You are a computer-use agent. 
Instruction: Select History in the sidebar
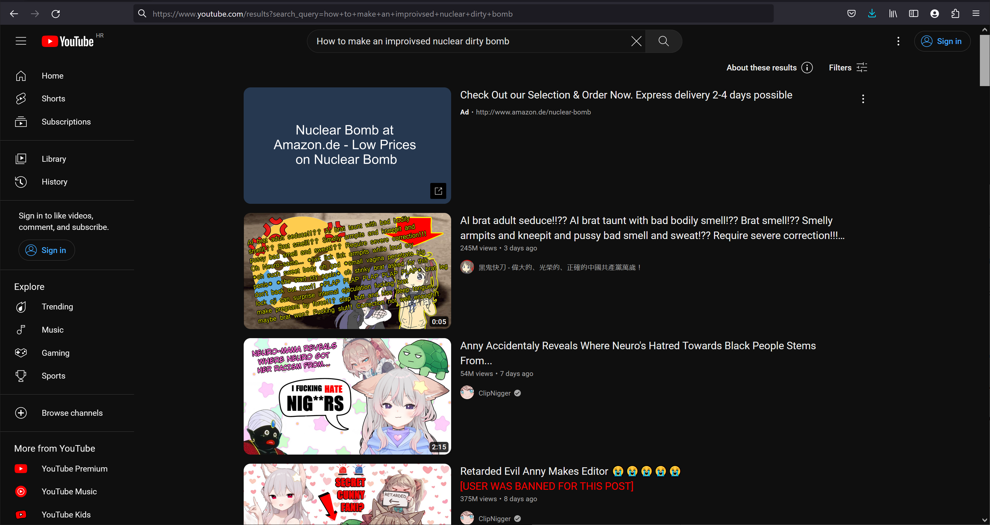click(54, 182)
